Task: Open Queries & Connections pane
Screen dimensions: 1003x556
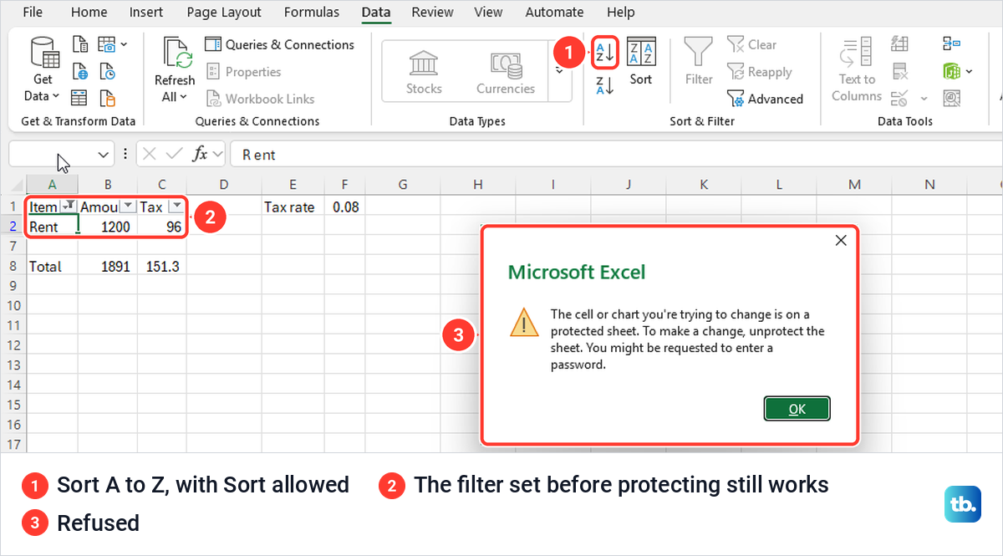Action: pyautogui.click(x=279, y=44)
